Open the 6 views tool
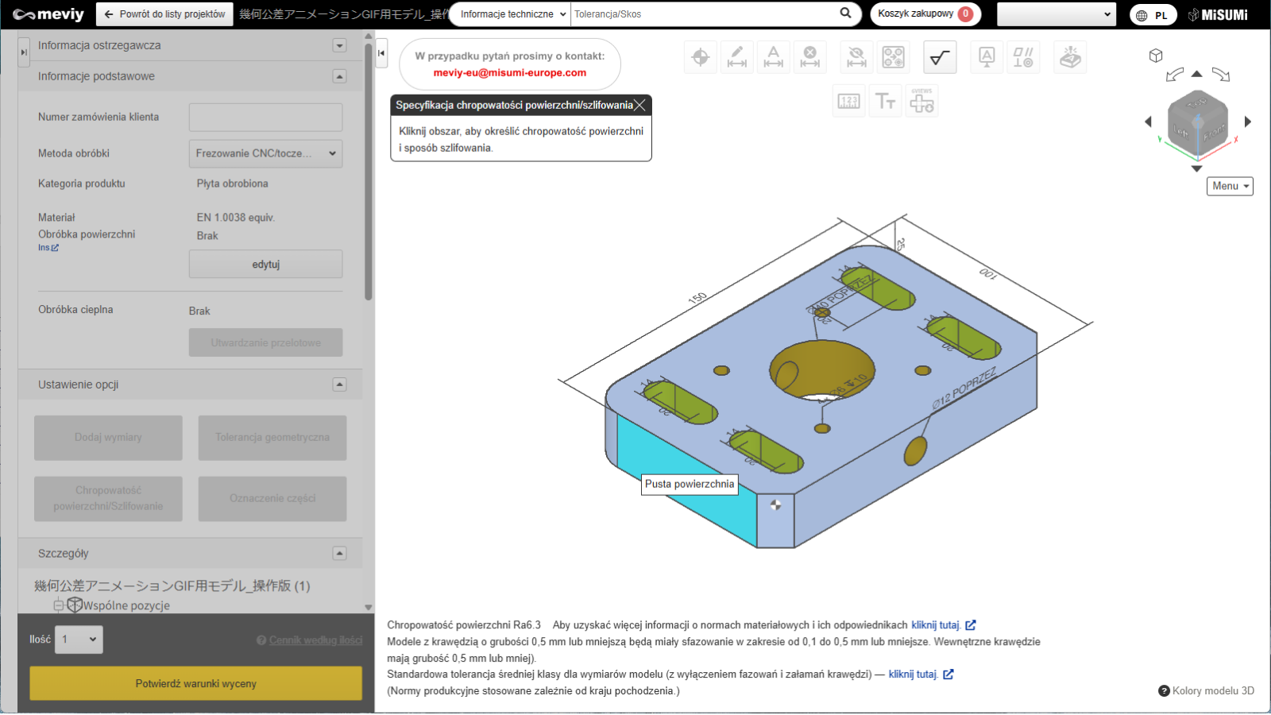The height and width of the screenshot is (715, 1271). (921, 102)
